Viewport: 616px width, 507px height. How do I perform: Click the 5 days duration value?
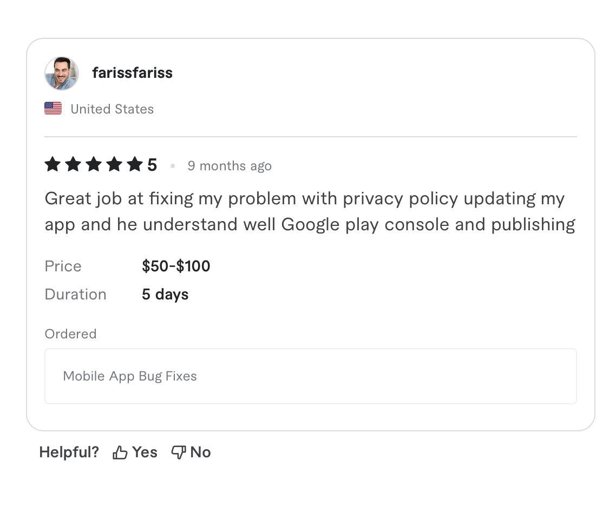click(165, 294)
